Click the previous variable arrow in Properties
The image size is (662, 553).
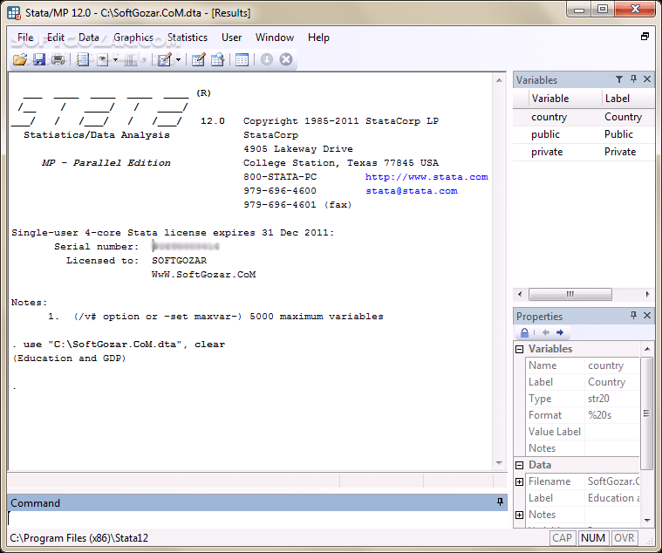[546, 332]
